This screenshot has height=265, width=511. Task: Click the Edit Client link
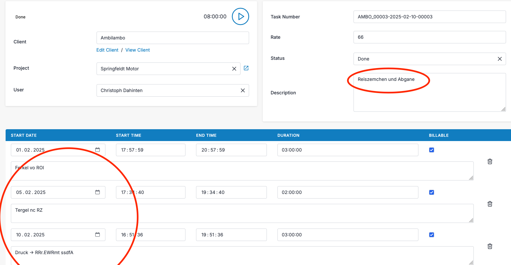pyautogui.click(x=107, y=50)
